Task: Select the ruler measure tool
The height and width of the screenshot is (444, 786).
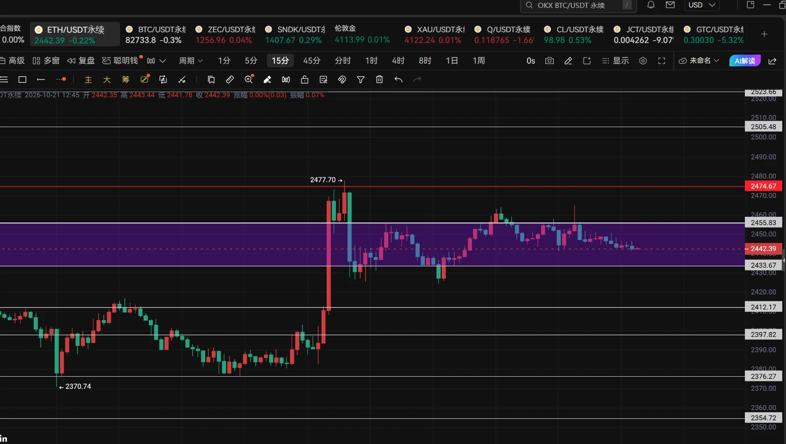Action: [x=230, y=79]
